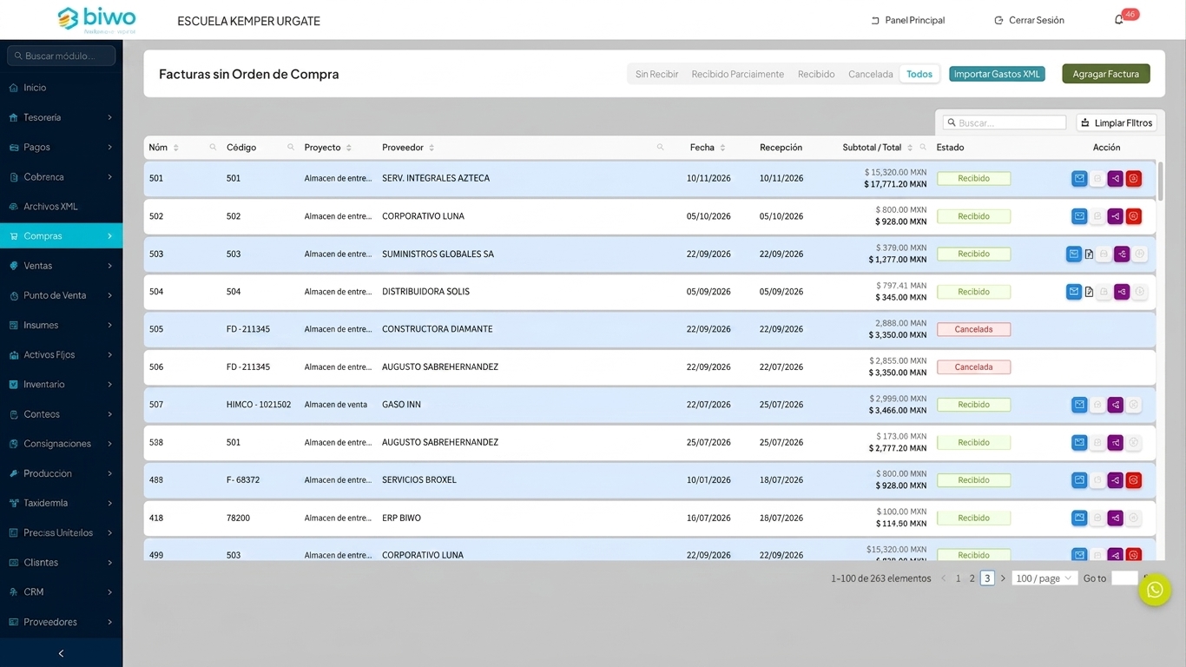Screen dimensions: 1186x667
Task: Select the Cancelada filter tab
Action: [870, 75]
